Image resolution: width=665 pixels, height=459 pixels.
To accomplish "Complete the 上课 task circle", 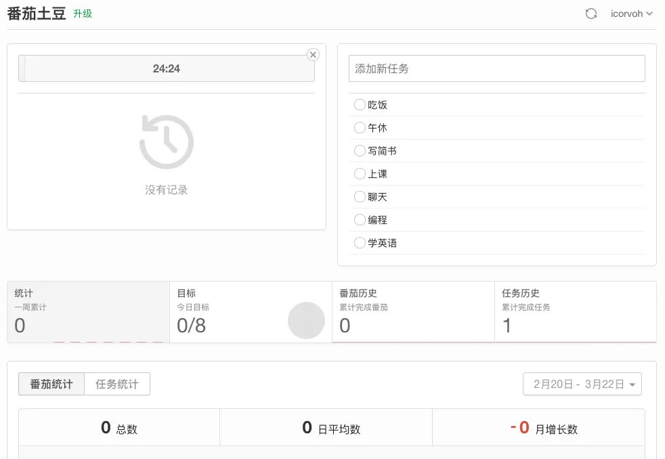I will tap(360, 174).
